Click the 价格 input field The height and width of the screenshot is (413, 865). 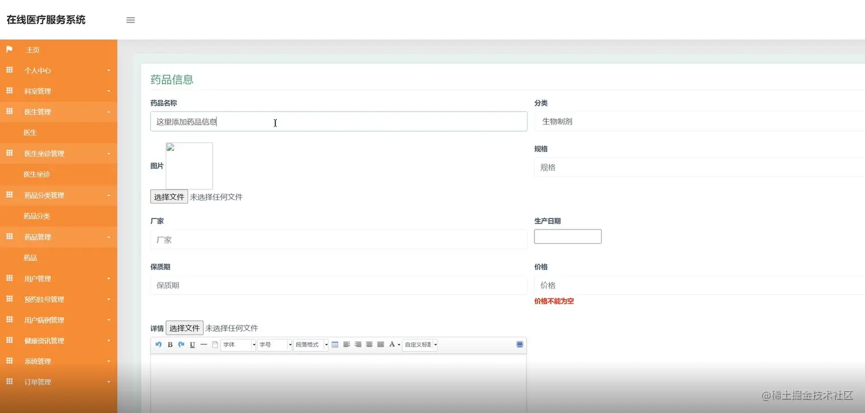point(700,285)
